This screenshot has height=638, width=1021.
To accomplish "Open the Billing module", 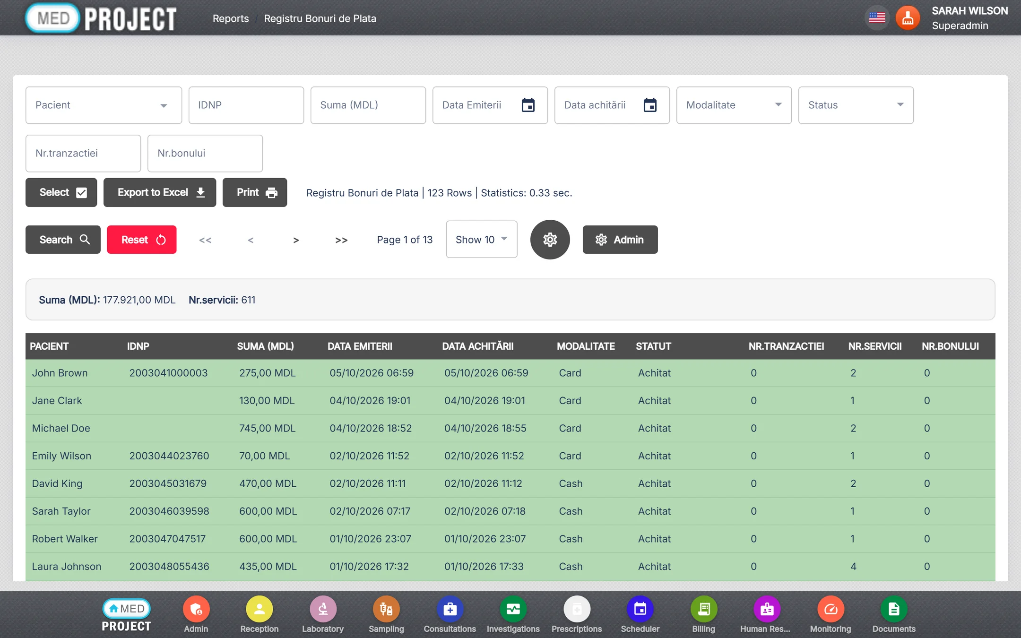I will coord(703,614).
